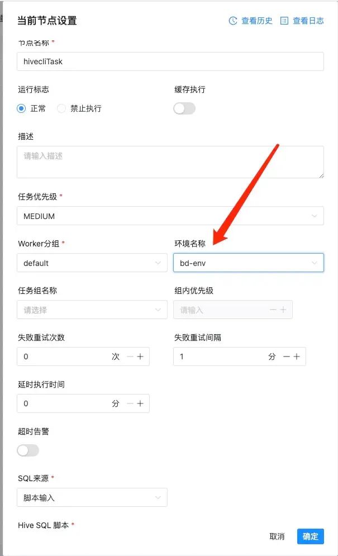Expand the Worker分组 default dropdown

click(92, 263)
